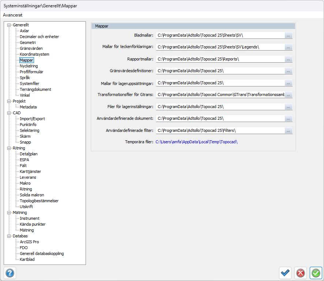The image size is (324, 281).
Task: Click the blue question mark help icon
Action: 10,273
